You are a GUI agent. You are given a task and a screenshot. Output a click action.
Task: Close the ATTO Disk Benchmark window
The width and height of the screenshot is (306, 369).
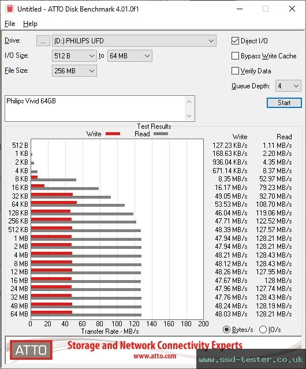(292, 9)
